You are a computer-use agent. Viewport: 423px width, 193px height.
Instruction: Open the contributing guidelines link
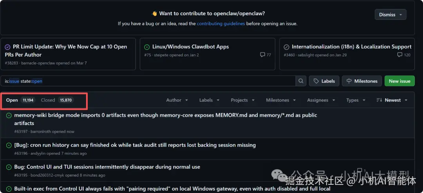coord(221,24)
